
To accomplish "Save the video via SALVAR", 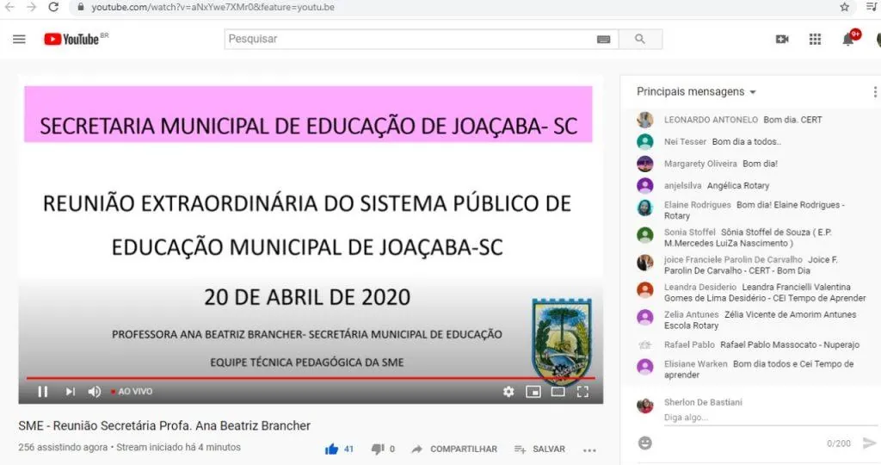I will [x=539, y=449].
